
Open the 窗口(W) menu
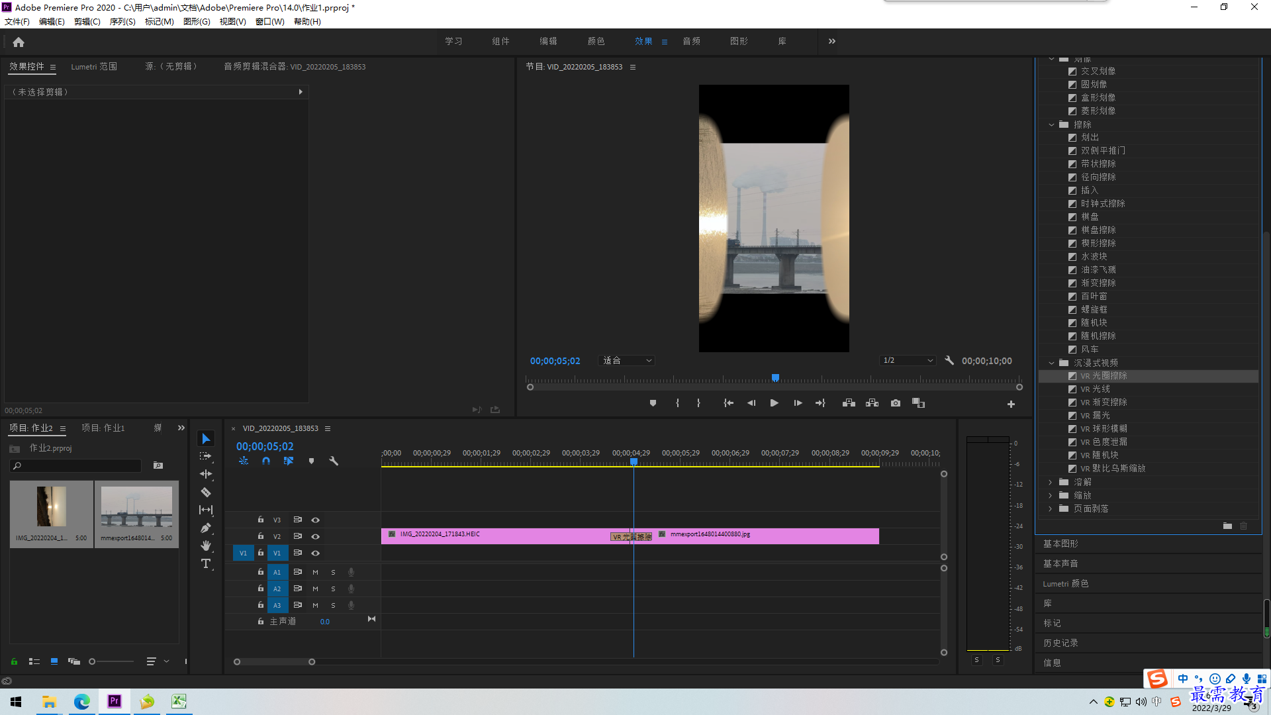(x=270, y=22)
